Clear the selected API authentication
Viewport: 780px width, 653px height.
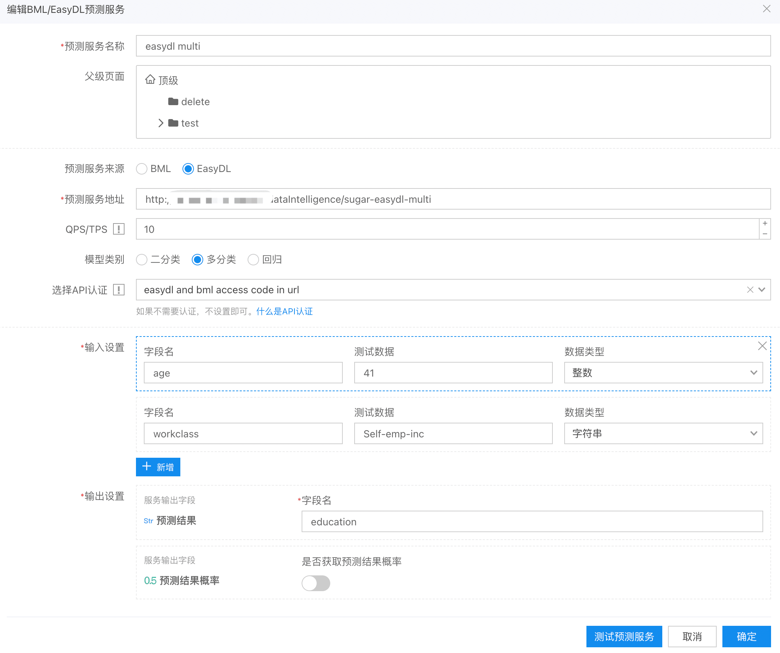[x=750, y=290]
